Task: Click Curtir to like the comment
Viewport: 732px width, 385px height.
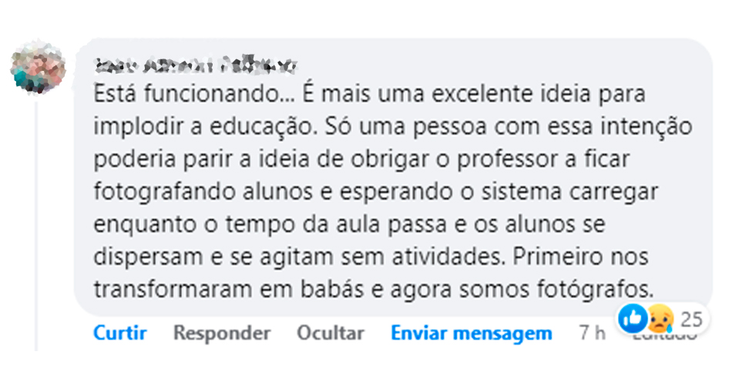Action: click(119, 333)
